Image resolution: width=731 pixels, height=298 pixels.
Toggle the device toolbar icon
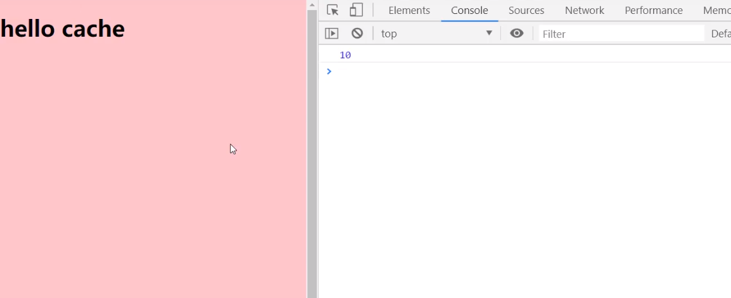(356, 10)
